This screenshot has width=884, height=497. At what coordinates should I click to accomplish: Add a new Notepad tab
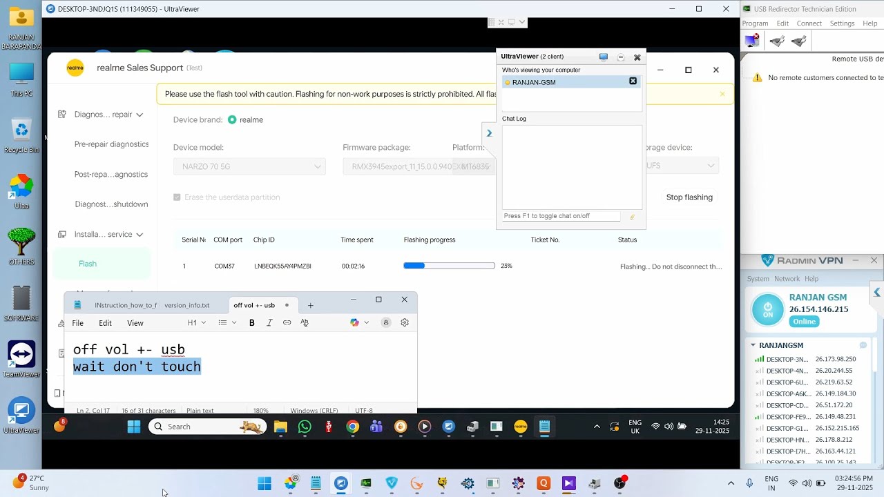coord(311,305)
